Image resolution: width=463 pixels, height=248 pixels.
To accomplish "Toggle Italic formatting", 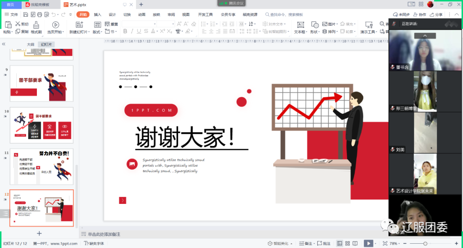I will pos(132,31).
